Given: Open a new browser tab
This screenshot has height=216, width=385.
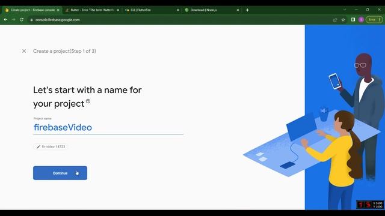Looking at the screenshot, I should 247,10.
